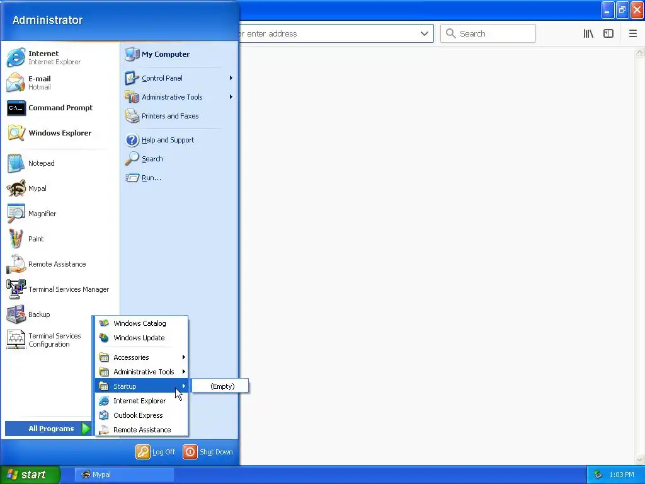Toggle the Mypal sidebar view icon
Viewport: 645px width, 484px height.
tap(608, 34)
